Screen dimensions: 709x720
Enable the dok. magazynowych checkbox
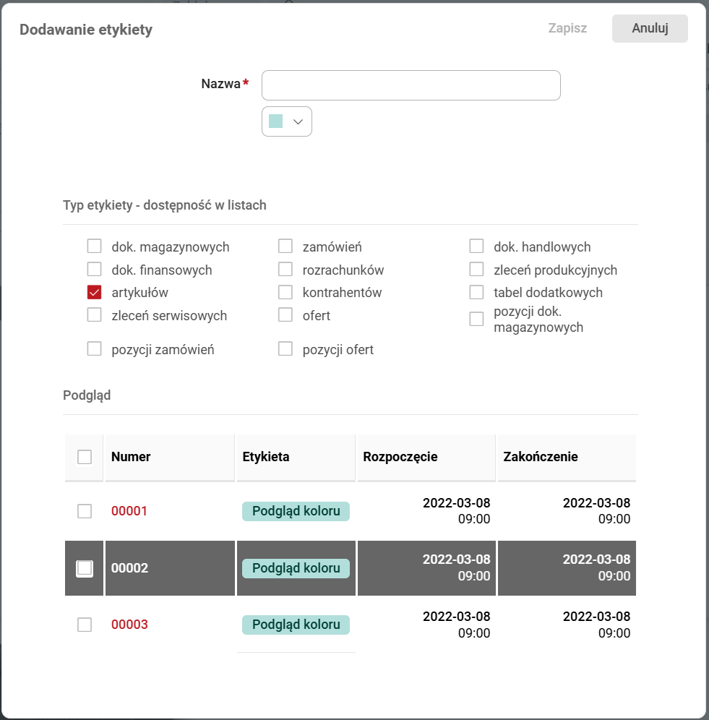[x=94, y=247]
